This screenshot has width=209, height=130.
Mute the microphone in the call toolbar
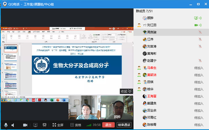coord(6,125)
